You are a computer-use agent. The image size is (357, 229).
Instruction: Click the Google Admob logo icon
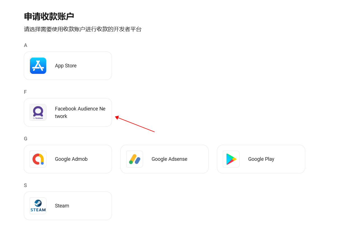tap(38, 159)
